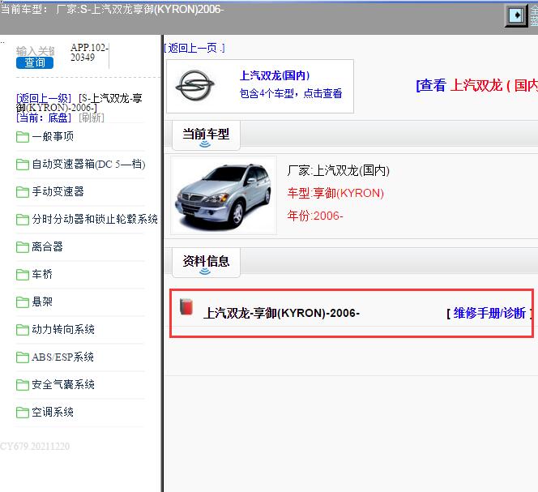
Task: Click 厂家:上汽双龙(国内) text
Action: tap(339, 171)
